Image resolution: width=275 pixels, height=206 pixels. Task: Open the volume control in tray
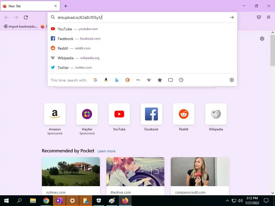pos(240,201)
